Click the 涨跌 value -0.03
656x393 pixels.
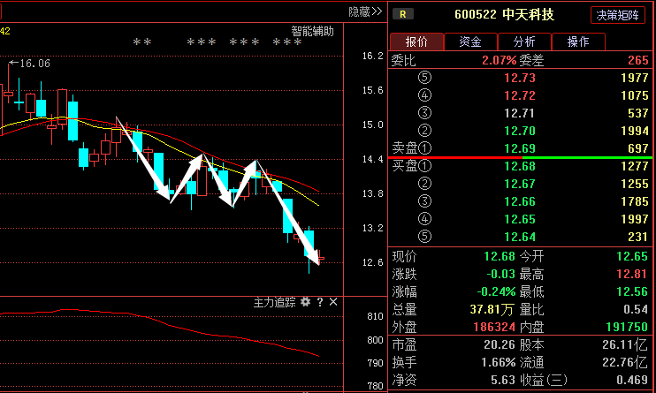click(x=500, y=275)
